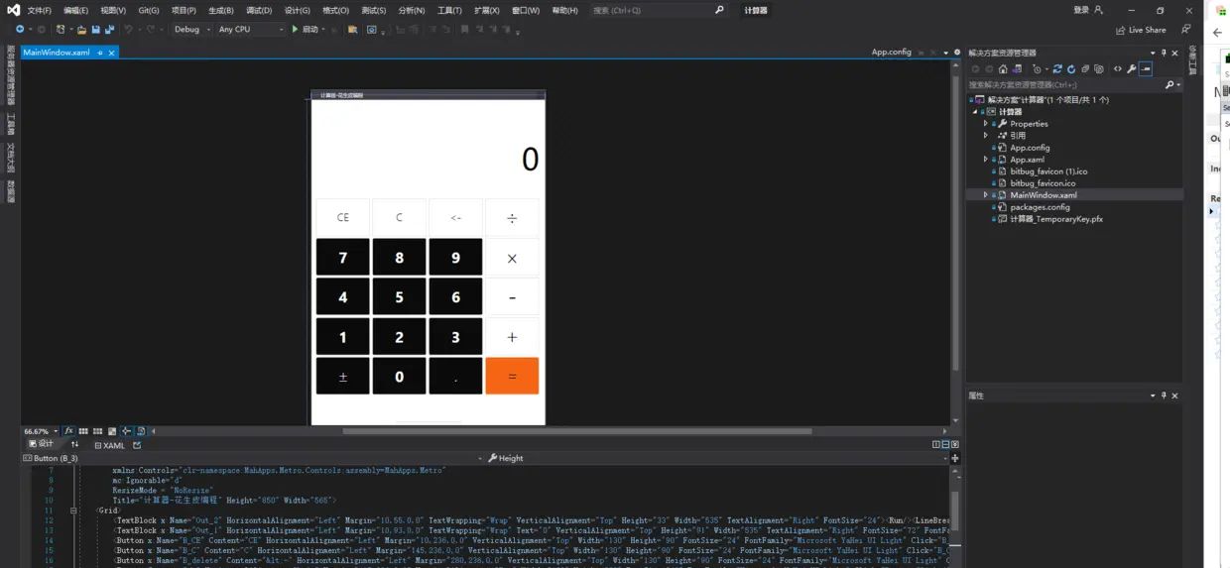Click the divide ÷ button in designer
1230x568 pixels.
(512, 217)
